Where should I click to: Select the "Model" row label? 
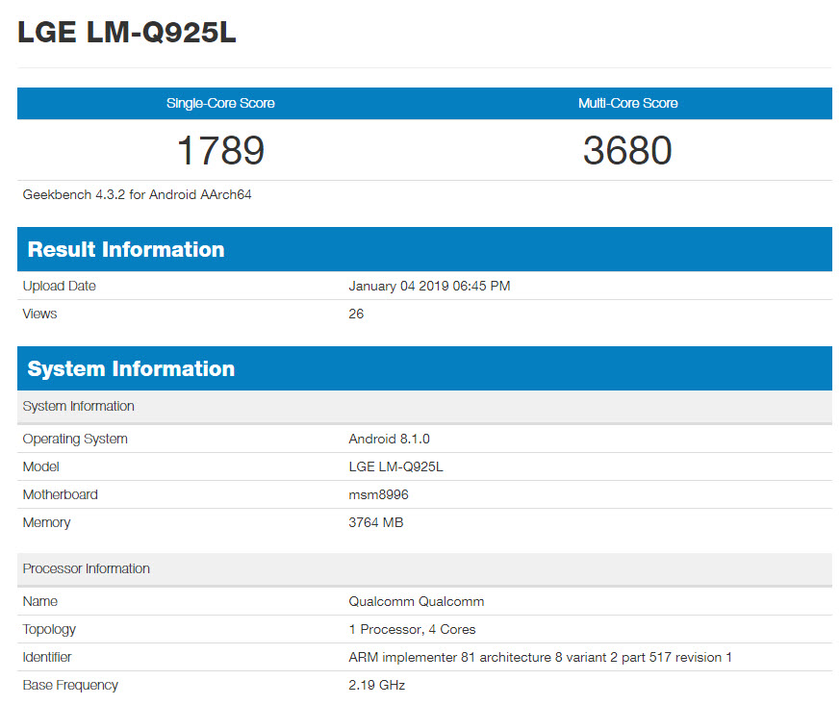[x=40, y=466]
